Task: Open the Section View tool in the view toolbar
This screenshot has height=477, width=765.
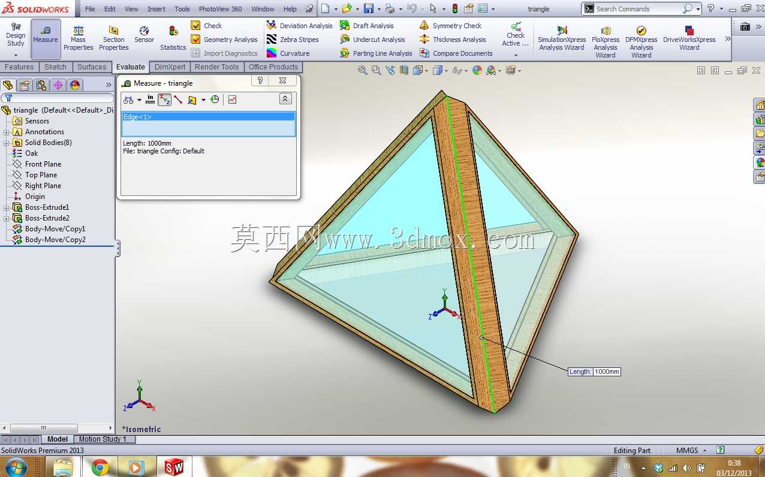Action: 404,70
